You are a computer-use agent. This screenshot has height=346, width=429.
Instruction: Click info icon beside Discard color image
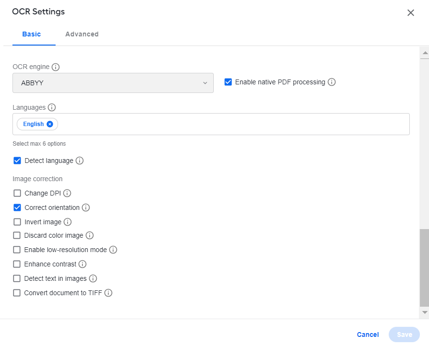click(90, 235)
